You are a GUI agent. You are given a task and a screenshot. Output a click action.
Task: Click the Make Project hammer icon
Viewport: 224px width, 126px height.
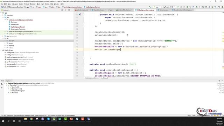pyautogui.click(x=150, y=7)
